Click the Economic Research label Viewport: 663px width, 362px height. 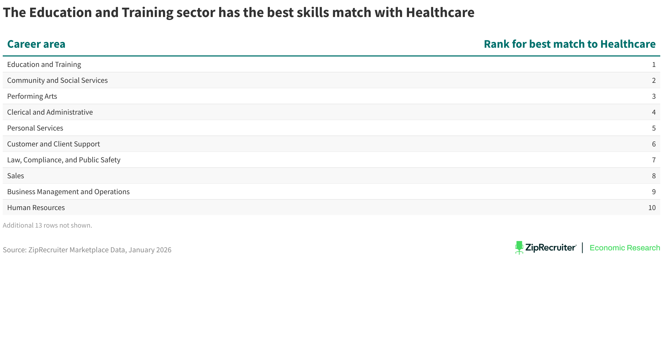pyautogui.click(x=625, y=248)
